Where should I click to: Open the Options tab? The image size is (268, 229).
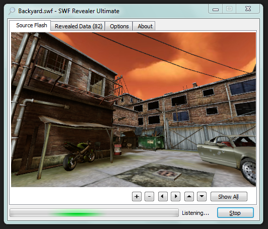click(119, 26)
